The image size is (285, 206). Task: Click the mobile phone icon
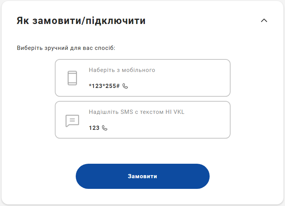coord(72,78)
